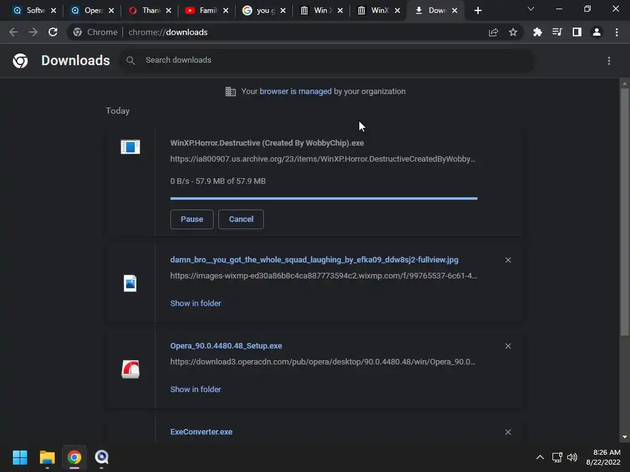Click the Opera installer file icon
Viewport: 630px width, 472px height.
[130, 369]
